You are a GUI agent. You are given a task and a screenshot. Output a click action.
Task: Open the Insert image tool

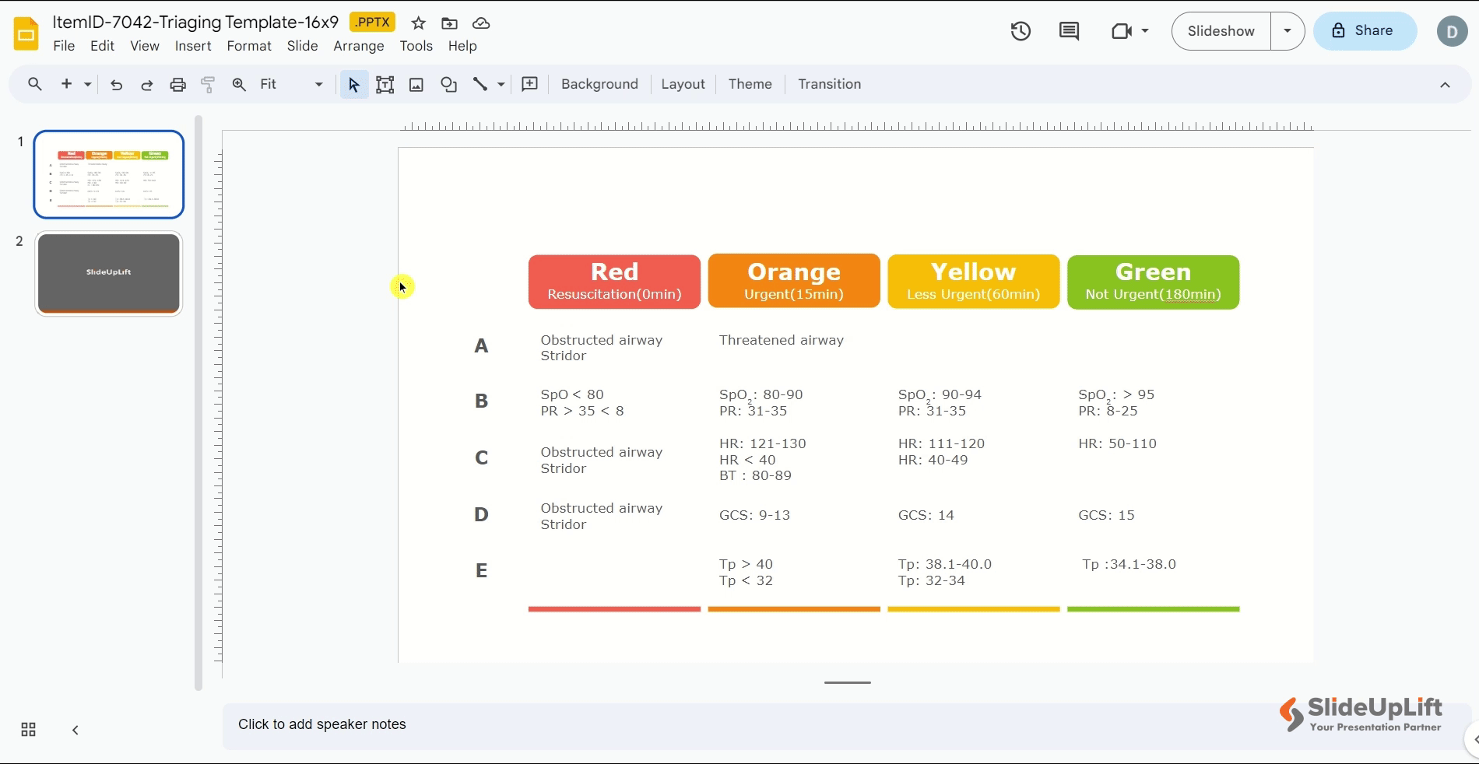tap(416, 84)
